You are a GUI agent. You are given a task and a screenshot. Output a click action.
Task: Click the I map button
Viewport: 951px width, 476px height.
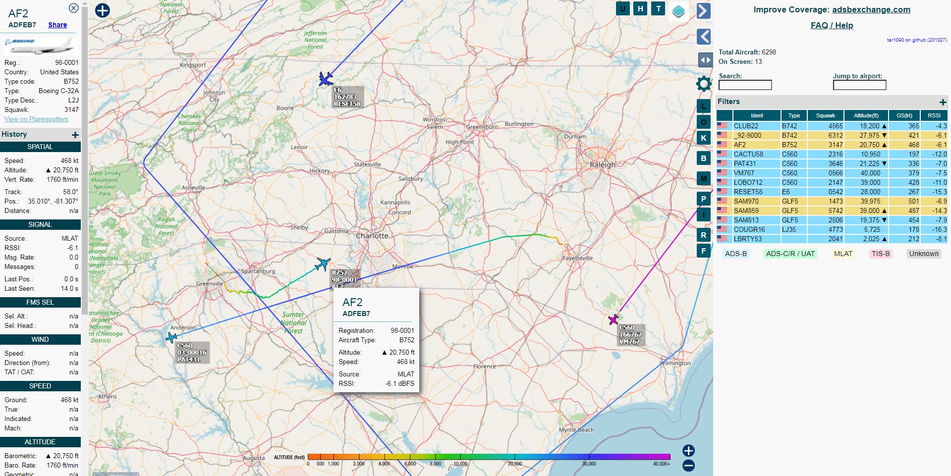point(704,214)
